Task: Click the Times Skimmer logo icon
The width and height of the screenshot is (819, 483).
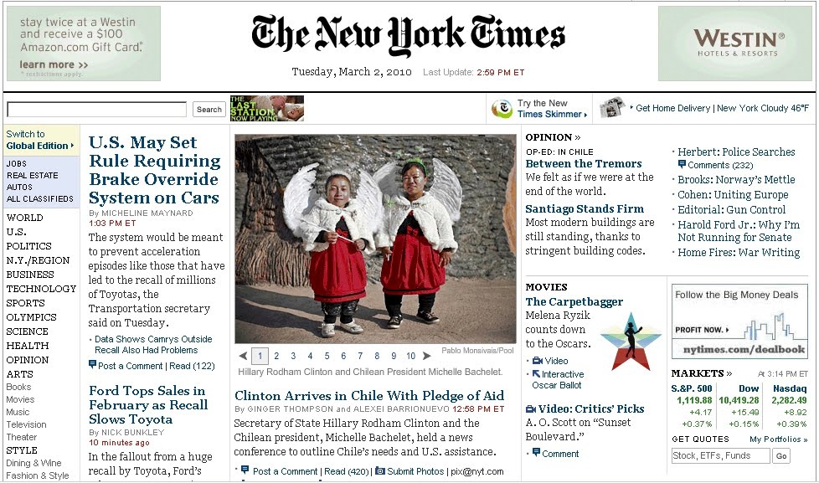Action: (502, 108)
